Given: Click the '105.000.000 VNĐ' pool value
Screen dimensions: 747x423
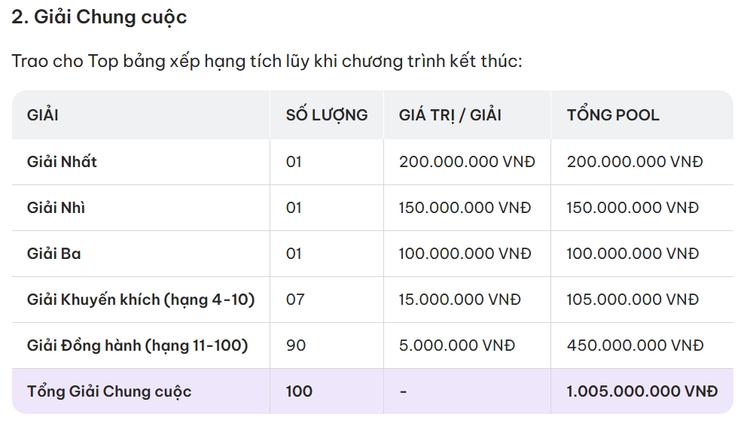Looking at the screenshot, I should 633,300.
